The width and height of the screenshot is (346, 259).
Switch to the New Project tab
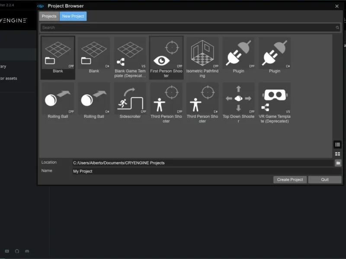tap(73, 16)
